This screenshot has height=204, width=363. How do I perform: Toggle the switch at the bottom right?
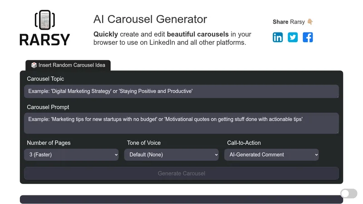click(x=348, y=194)
